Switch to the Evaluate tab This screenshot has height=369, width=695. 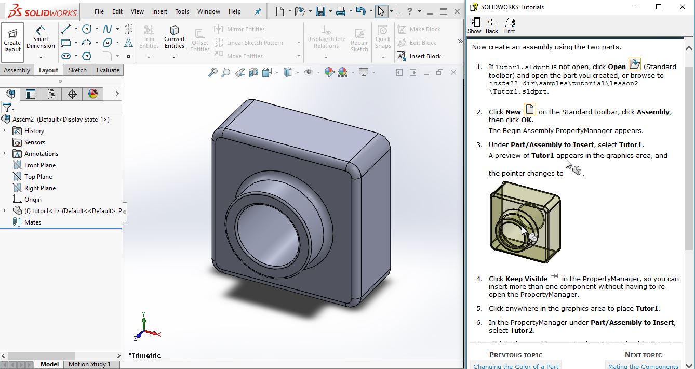point(108,70)
